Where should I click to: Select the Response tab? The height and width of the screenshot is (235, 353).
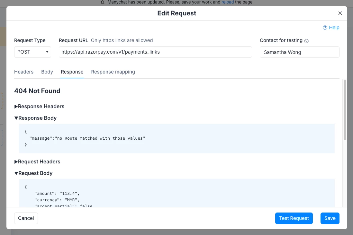[x=72, y=72]
